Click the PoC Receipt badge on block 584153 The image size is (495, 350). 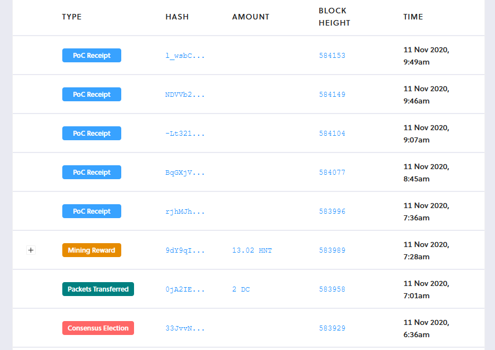[x=91, y=55]
